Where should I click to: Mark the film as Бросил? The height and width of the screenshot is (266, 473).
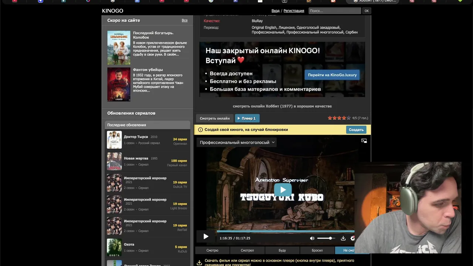(317, 250)
